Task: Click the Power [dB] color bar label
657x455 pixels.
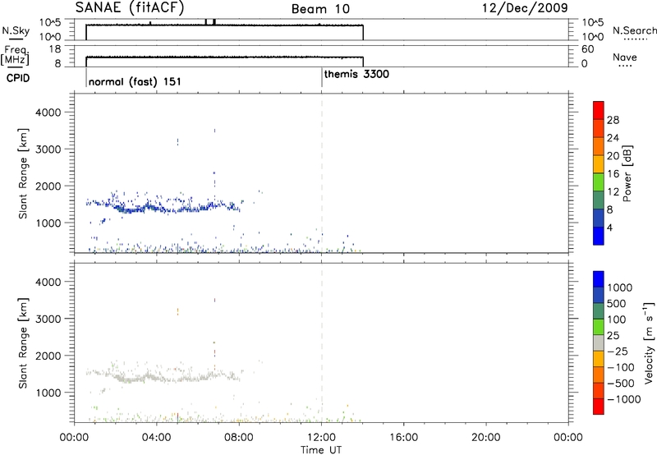Action: (x=627, y=173)
